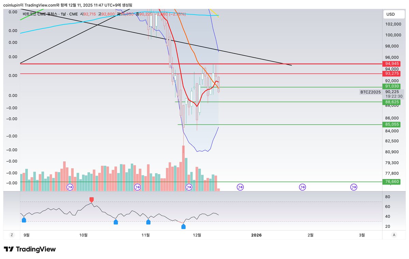Select the purple event marker just before 2월
The width and height of the screenshot is (409, 259).
[x=303, y=187]
